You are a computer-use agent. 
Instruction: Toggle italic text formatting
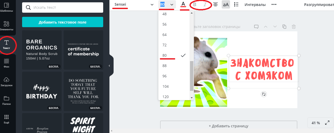205,4
